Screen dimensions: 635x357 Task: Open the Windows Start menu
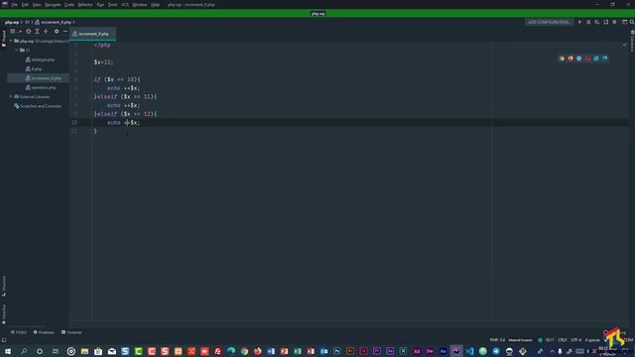[x=8, y=351]
